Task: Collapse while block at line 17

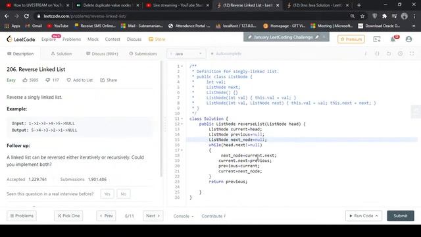Action: 182,150
